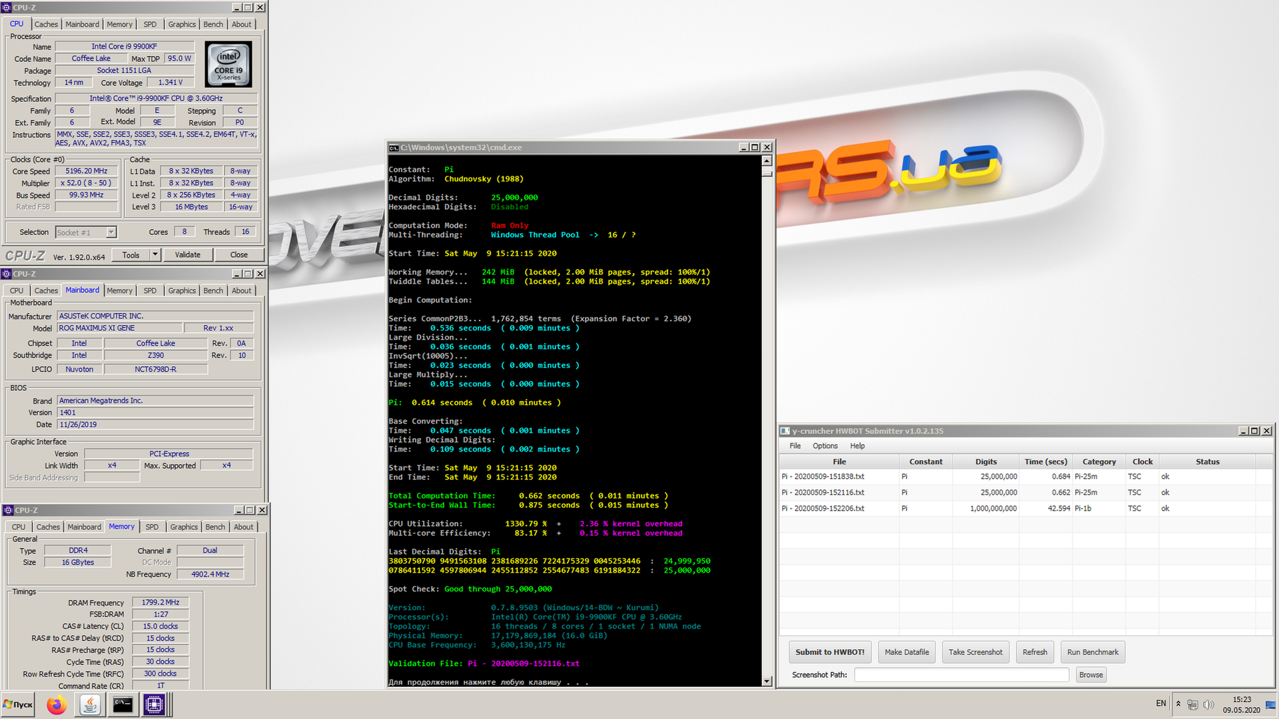Open the Help menu in HWBOT Submitter
Viewport: 1279px width, 719px height.
click(x=857, y=445)
